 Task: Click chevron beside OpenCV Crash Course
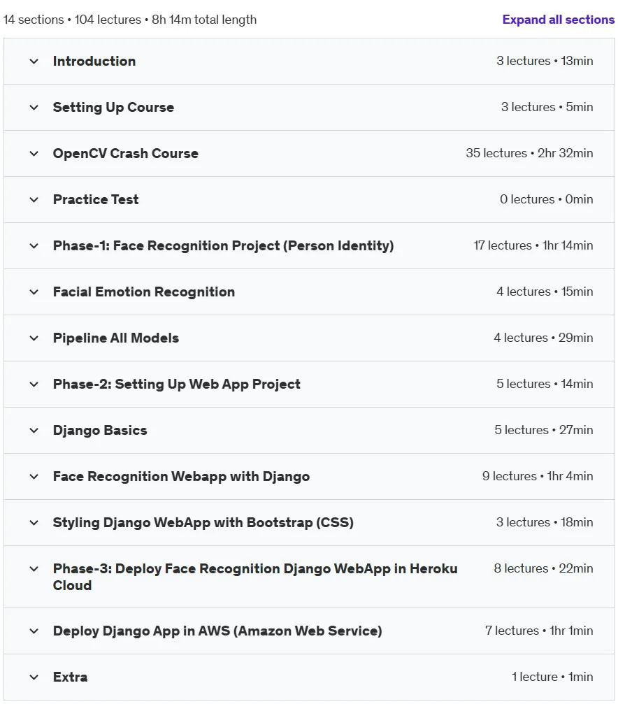pos(34,154)
